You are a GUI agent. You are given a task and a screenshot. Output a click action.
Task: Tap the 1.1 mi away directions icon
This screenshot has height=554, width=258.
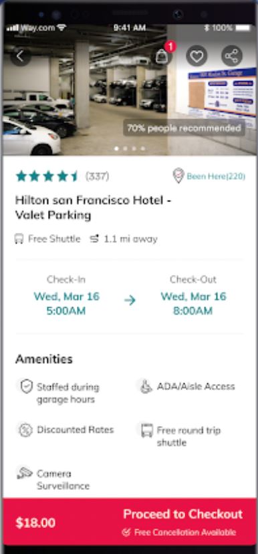tap(94, 239)
